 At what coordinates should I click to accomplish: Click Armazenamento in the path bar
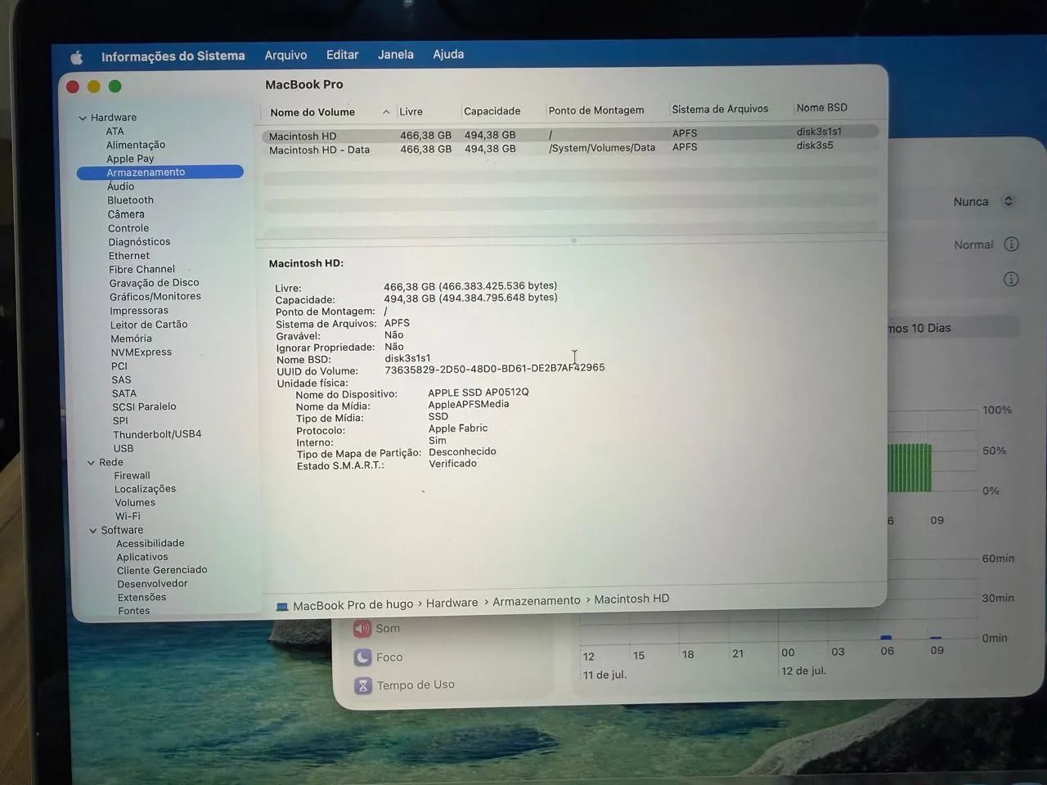(x=536, y=601)
